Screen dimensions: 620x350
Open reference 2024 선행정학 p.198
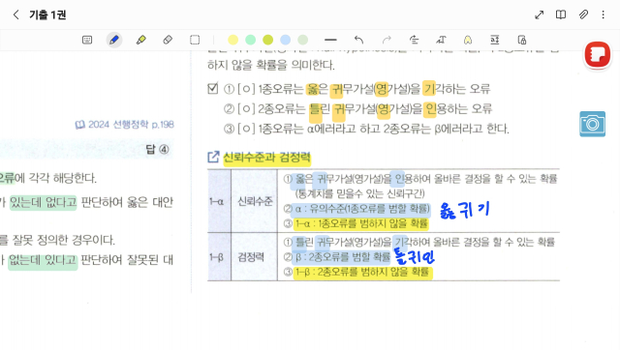125,125
